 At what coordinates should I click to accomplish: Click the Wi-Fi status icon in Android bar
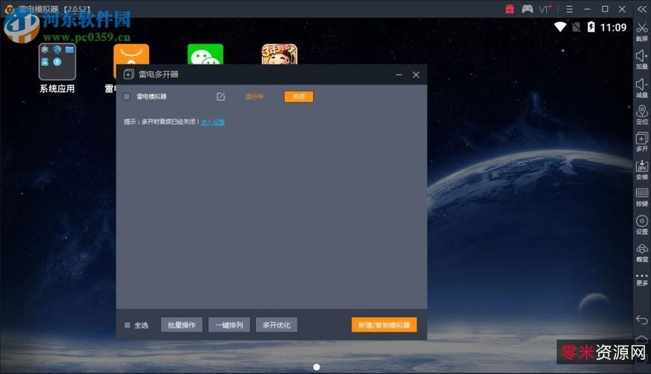pyautogui.click(x=560, y=28)
